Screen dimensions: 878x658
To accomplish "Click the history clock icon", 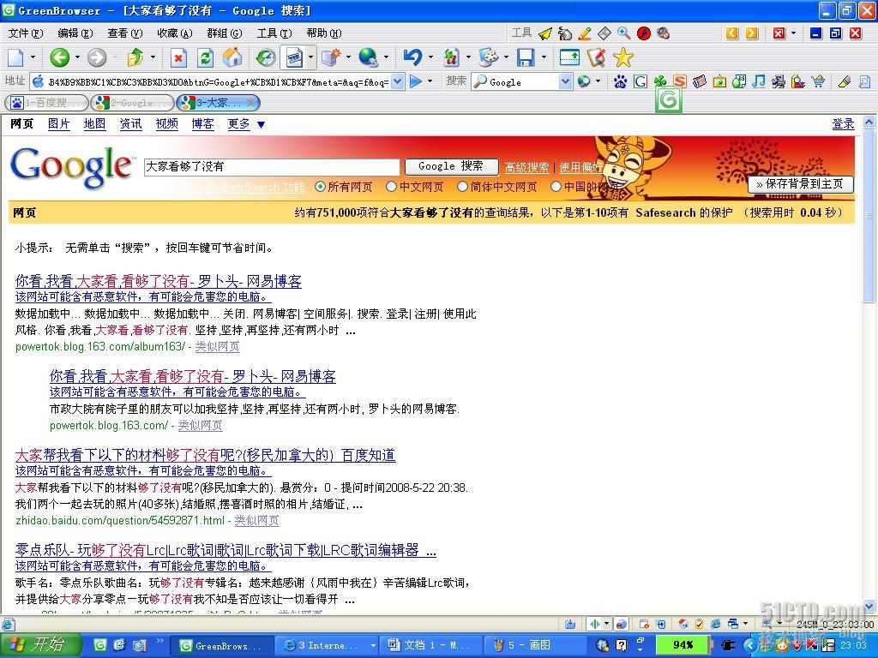I will (266, 57).
